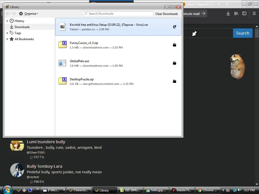Select the DesktopPuzzle.zip download name
This screenshot has height=194, width=259.
pyautogui.click(x=82, y=79)
